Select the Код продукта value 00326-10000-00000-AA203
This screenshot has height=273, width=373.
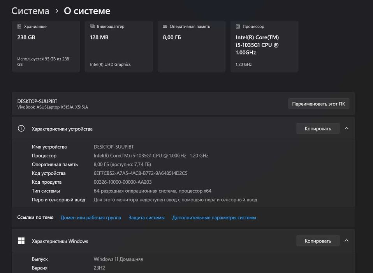(x=123, y=182)
